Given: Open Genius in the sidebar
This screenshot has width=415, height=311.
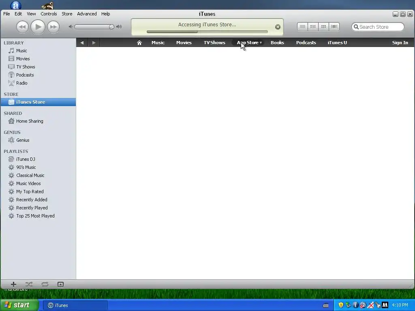Looking at the screenshot, I should [38, 140].
